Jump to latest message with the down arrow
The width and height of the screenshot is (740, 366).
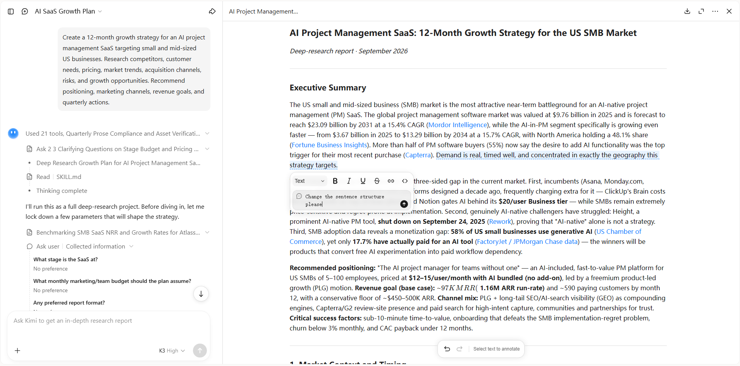coord(201,294)
